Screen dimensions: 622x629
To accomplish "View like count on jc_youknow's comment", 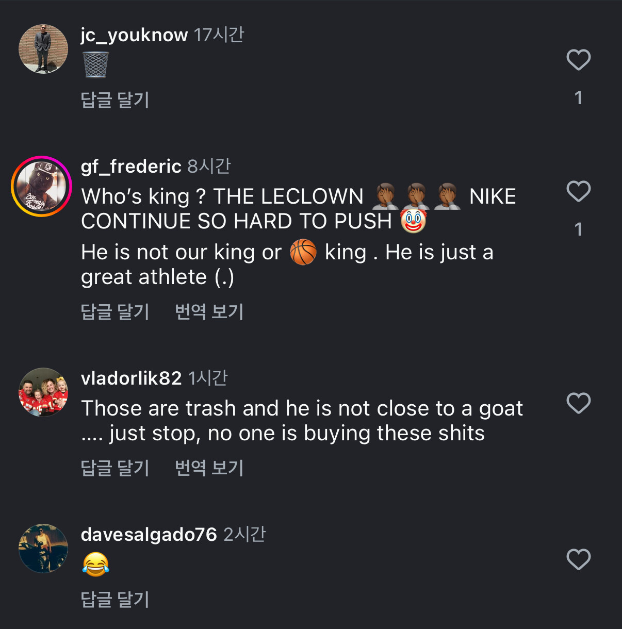I will click(578, 98).
